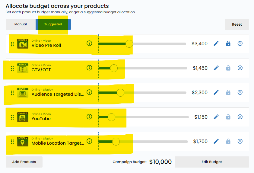The height and width of the screenshot is (173, 254).
Task: Click drag handle dots for CTV/OTT row
Action: pos(12,69)
